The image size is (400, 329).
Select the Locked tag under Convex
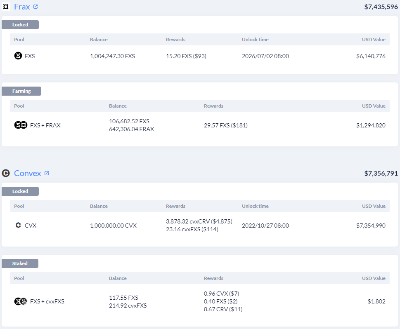coord(20,191)
